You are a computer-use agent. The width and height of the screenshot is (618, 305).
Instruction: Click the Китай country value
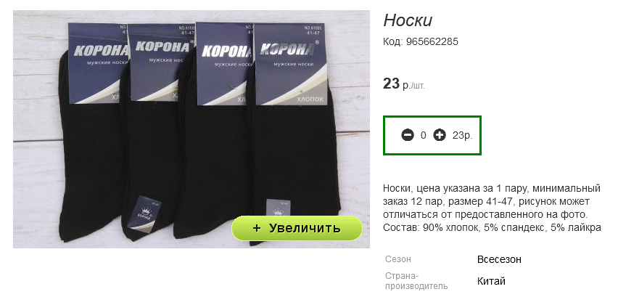tap(491, 281)
